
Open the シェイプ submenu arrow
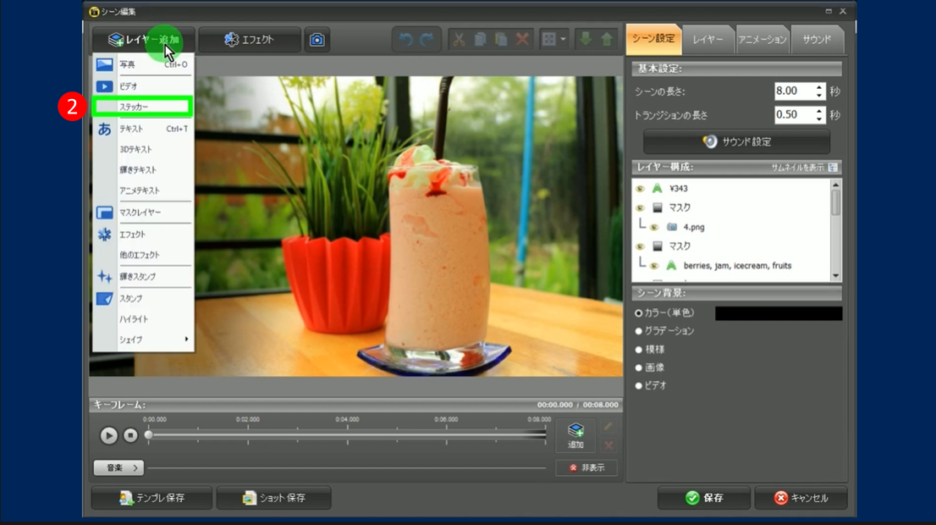click(186, 340)
